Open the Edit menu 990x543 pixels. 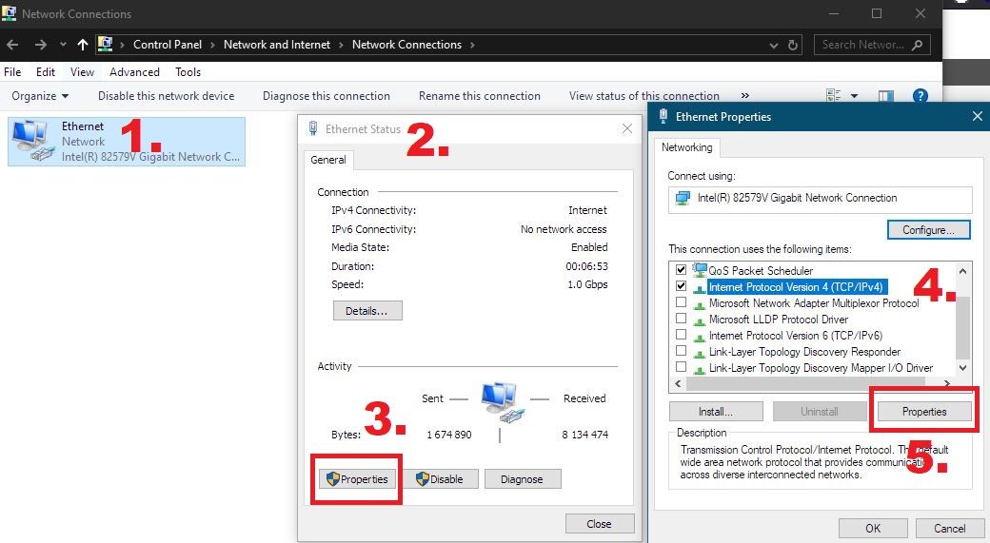(46, 72)
